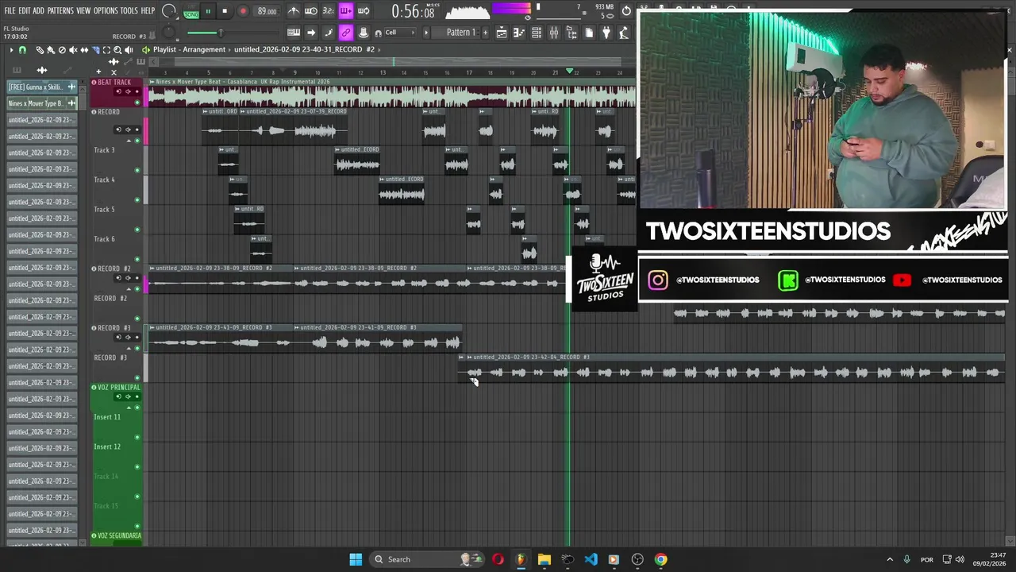Collapse the RECORD #2 track group
The height and width of the screenshot is (572, 1016).
coord(129,288)
